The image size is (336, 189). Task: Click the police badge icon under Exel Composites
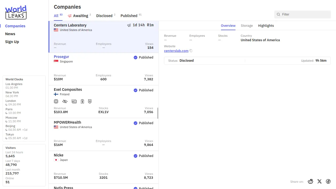pos(90,101)
